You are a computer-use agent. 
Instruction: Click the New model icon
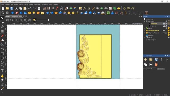pos(3,8)
